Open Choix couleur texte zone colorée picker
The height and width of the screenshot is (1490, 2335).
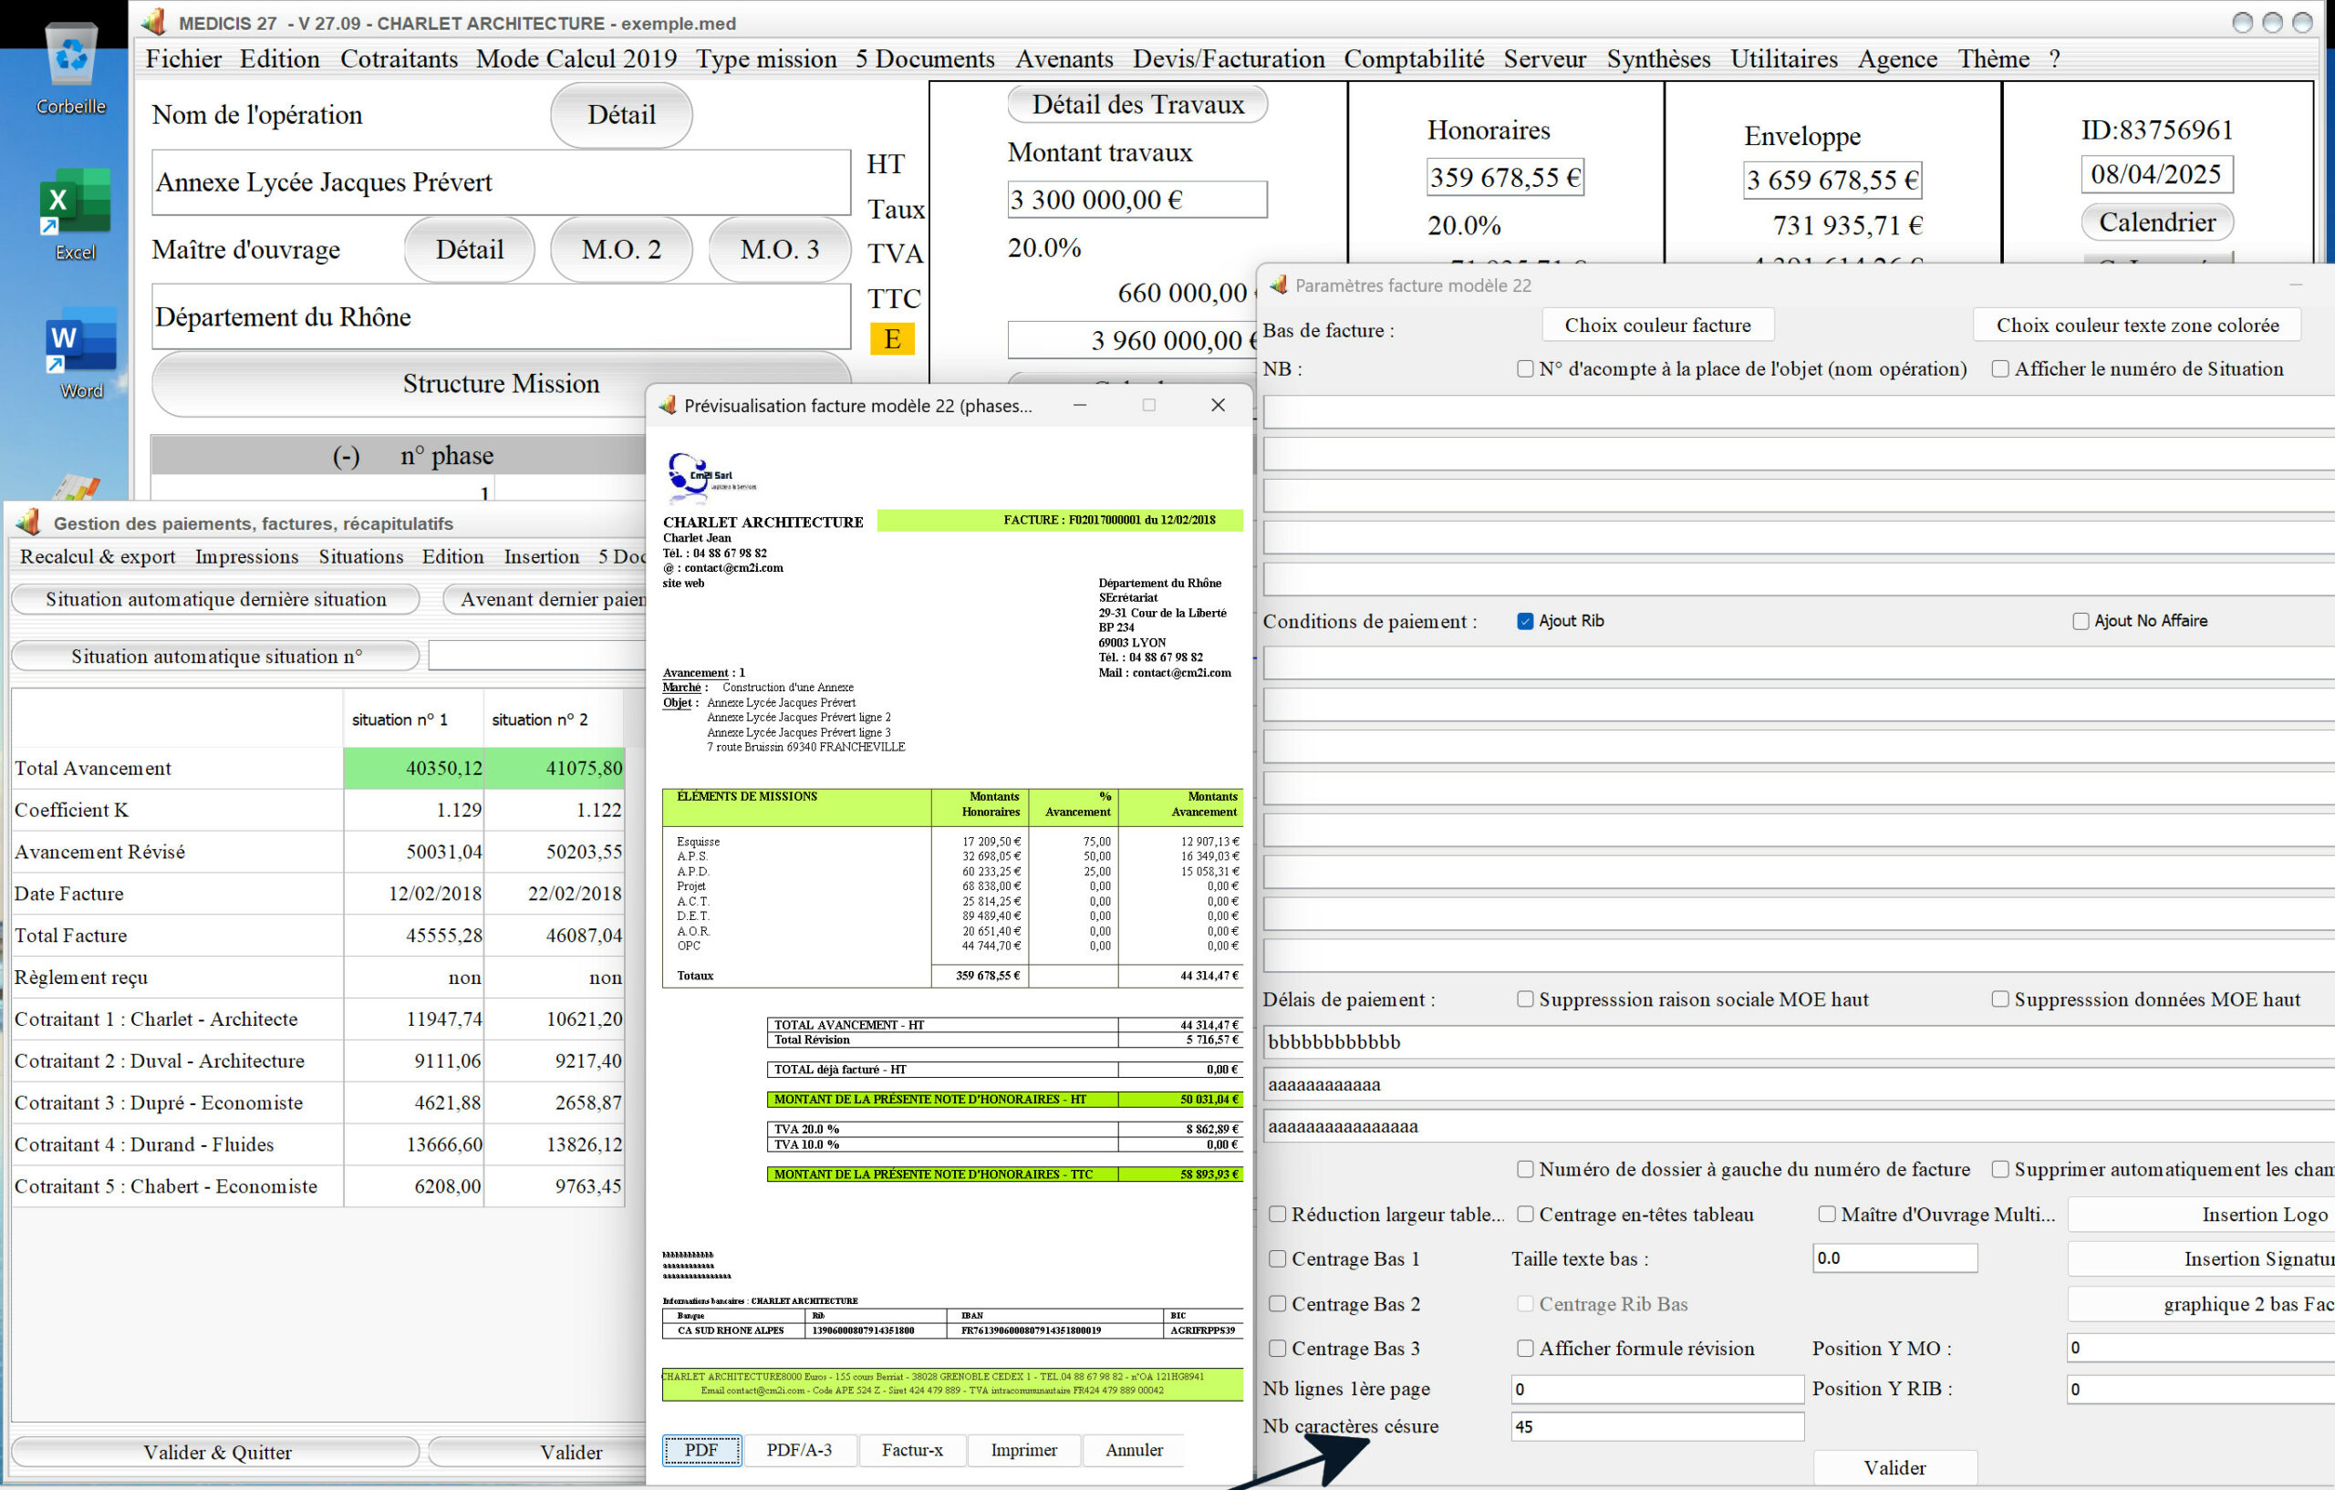(x=2137, y=325)
